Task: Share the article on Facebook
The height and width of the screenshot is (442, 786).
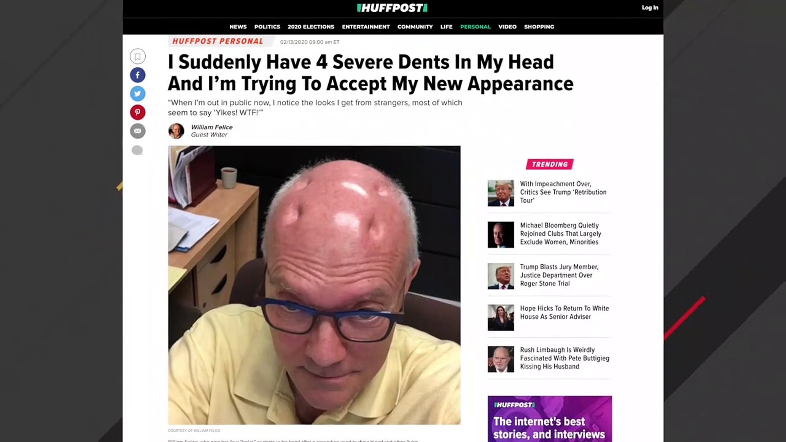Action: tap(138, 75)
